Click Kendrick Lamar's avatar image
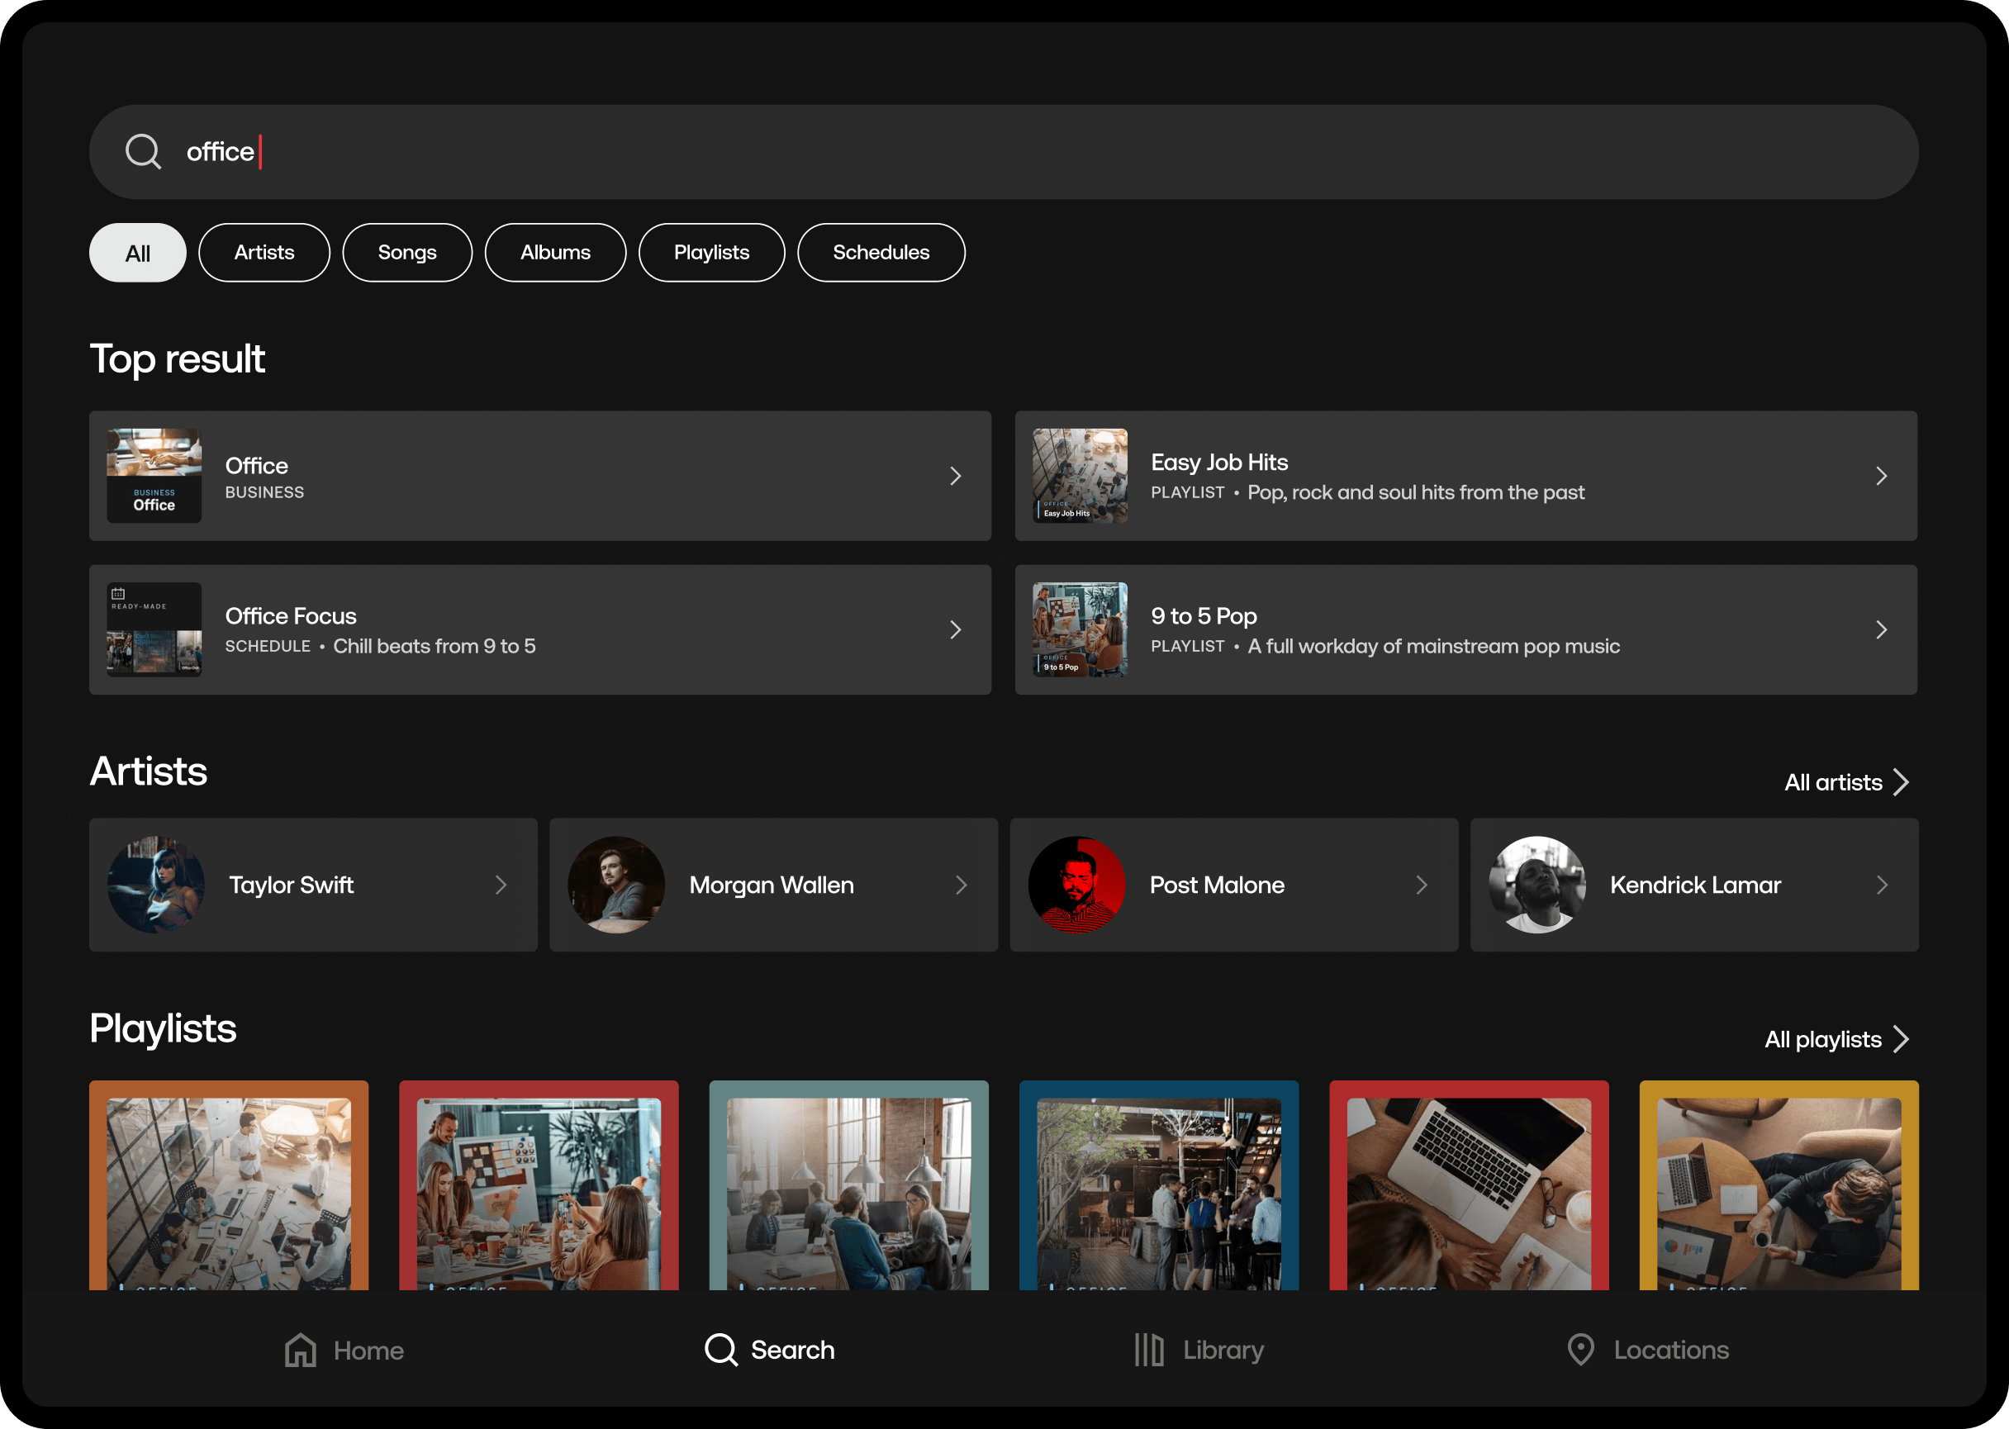This screenshot has height=1429, width=2009. point(1536,885)
